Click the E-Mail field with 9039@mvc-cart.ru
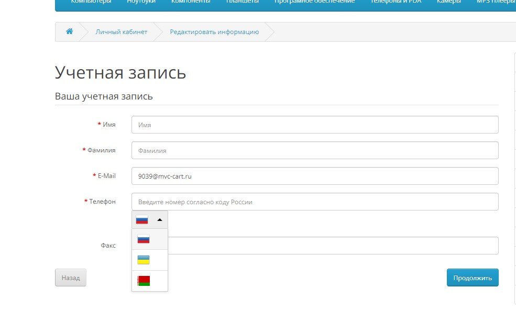 click(x=314, y=176)
